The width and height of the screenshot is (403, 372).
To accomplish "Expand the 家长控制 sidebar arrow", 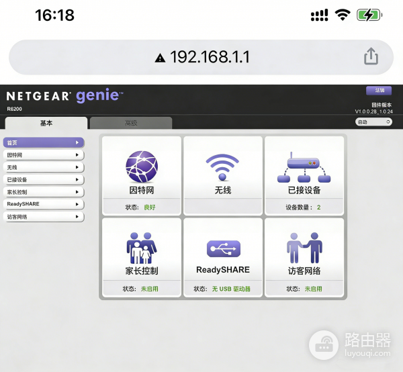I will (77, 192).
